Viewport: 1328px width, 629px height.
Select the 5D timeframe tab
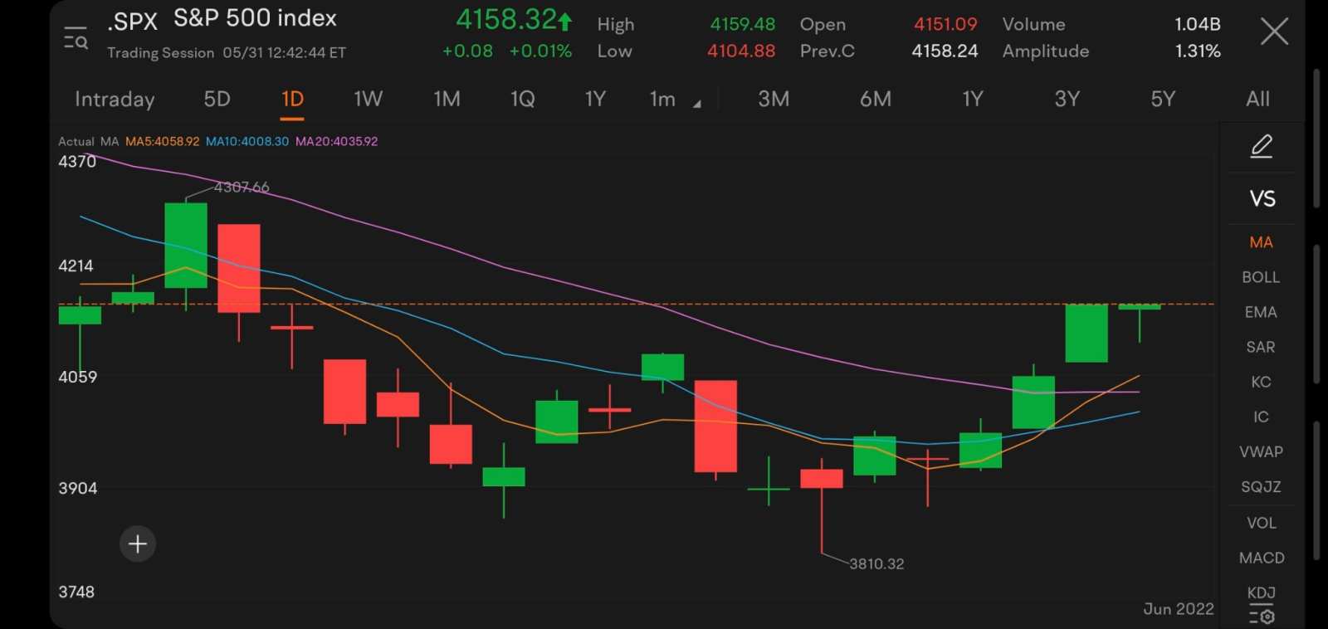coord(217,100)
